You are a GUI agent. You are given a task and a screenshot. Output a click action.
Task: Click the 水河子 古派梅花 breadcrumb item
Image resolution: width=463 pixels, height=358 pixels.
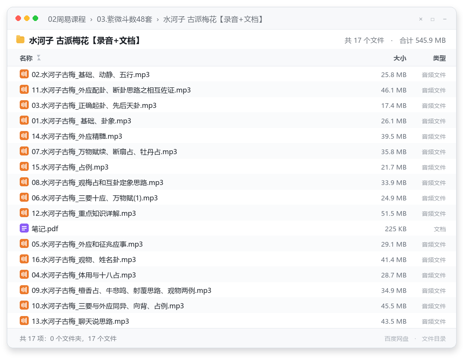pos(213,19)
